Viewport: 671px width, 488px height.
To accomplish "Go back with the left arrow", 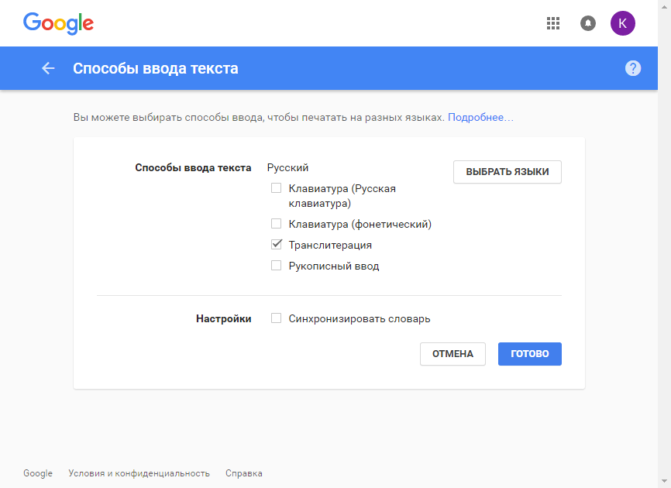I will tap(48, 68).
